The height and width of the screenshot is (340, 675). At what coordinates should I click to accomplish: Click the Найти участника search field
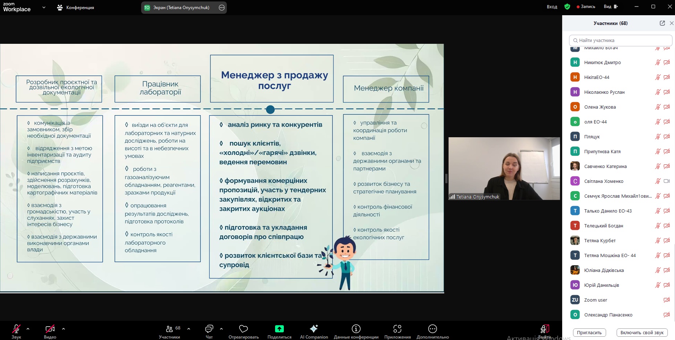[621, 41]
